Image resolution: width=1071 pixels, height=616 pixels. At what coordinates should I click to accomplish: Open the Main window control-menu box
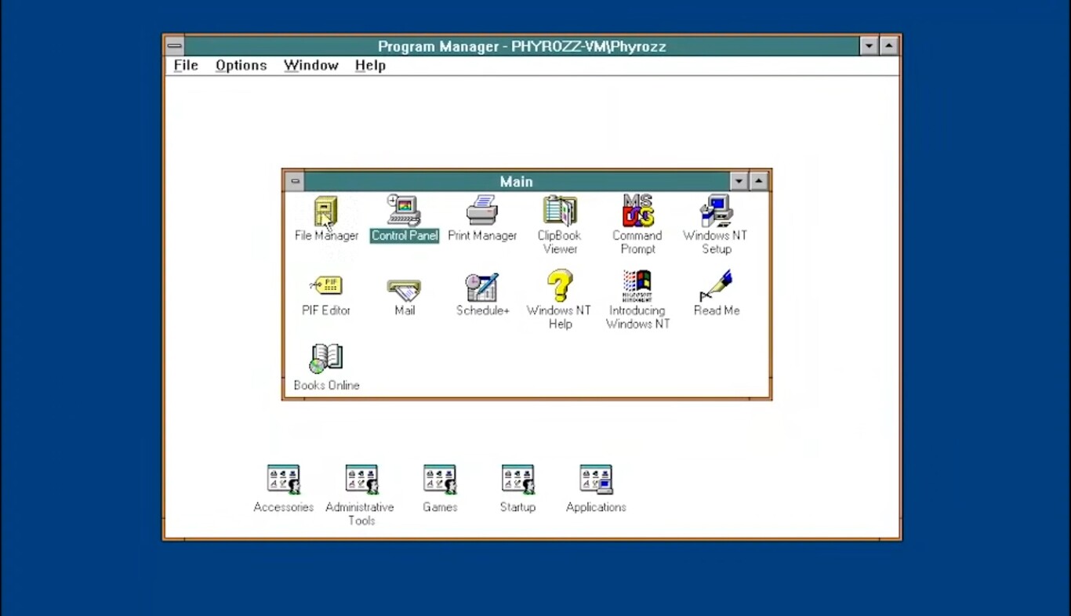[x=295, y=181]
